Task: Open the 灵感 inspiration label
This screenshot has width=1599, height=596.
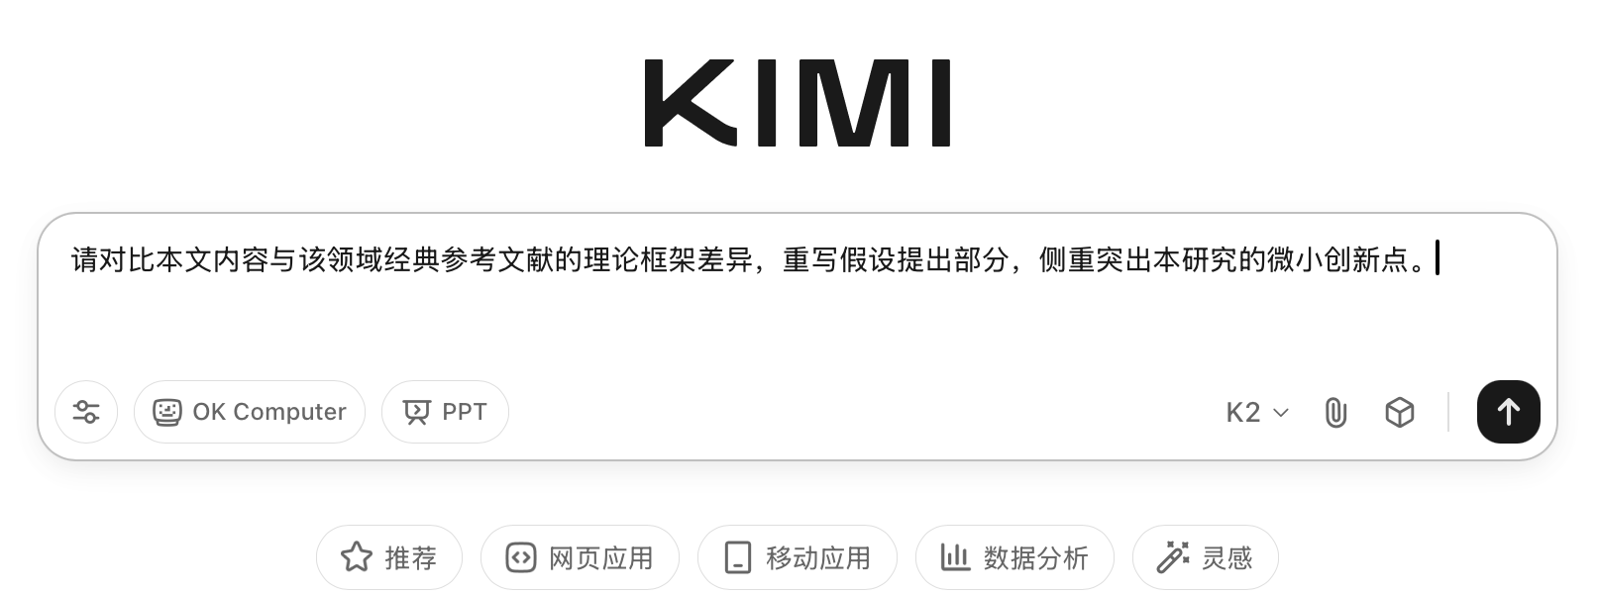Action: coord(1227,558)
